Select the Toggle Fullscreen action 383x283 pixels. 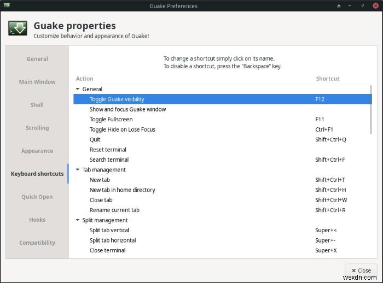222,119
